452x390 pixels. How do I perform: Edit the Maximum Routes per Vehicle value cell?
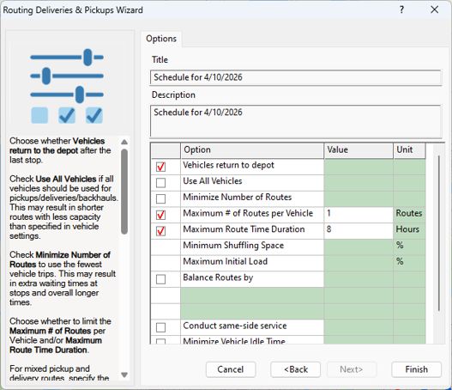pos(359,215)
